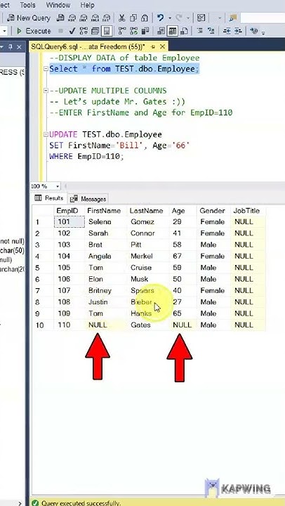Image resolution: width=285 pixels, height=506 pixels.
Task: Toggle Include Client Statistics
Action: [x=145, y=32]
